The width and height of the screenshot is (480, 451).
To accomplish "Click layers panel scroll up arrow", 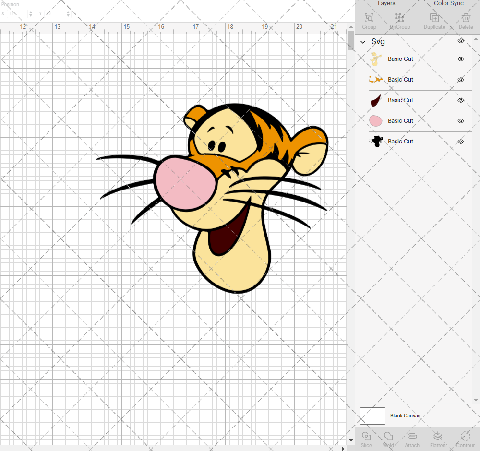I will coord(476,39).
